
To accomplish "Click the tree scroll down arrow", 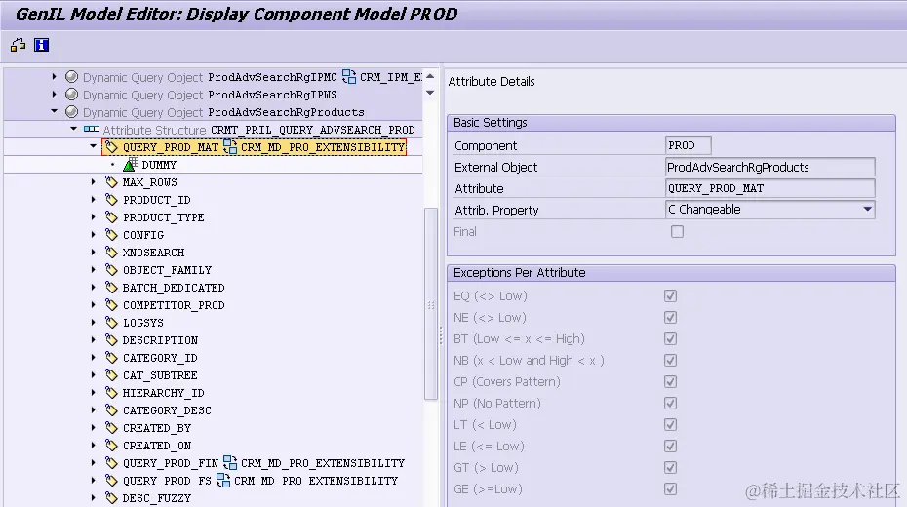I will pyautogui.click(x=430, y=93).
